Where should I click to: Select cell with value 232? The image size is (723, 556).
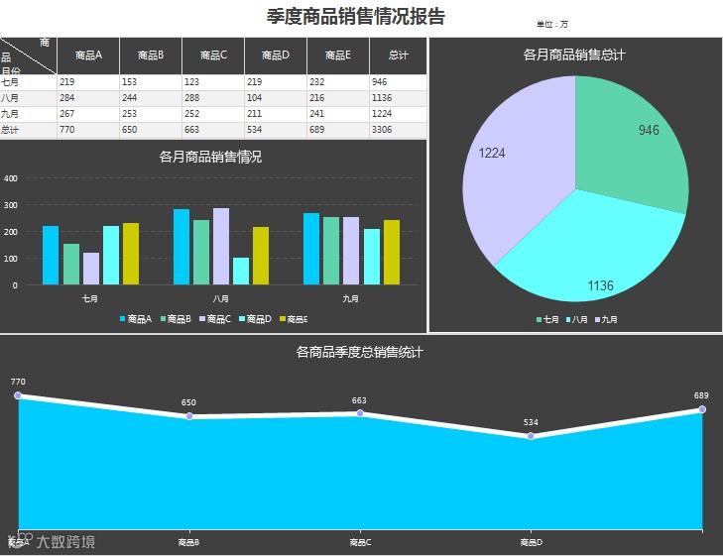click(338, 82)
